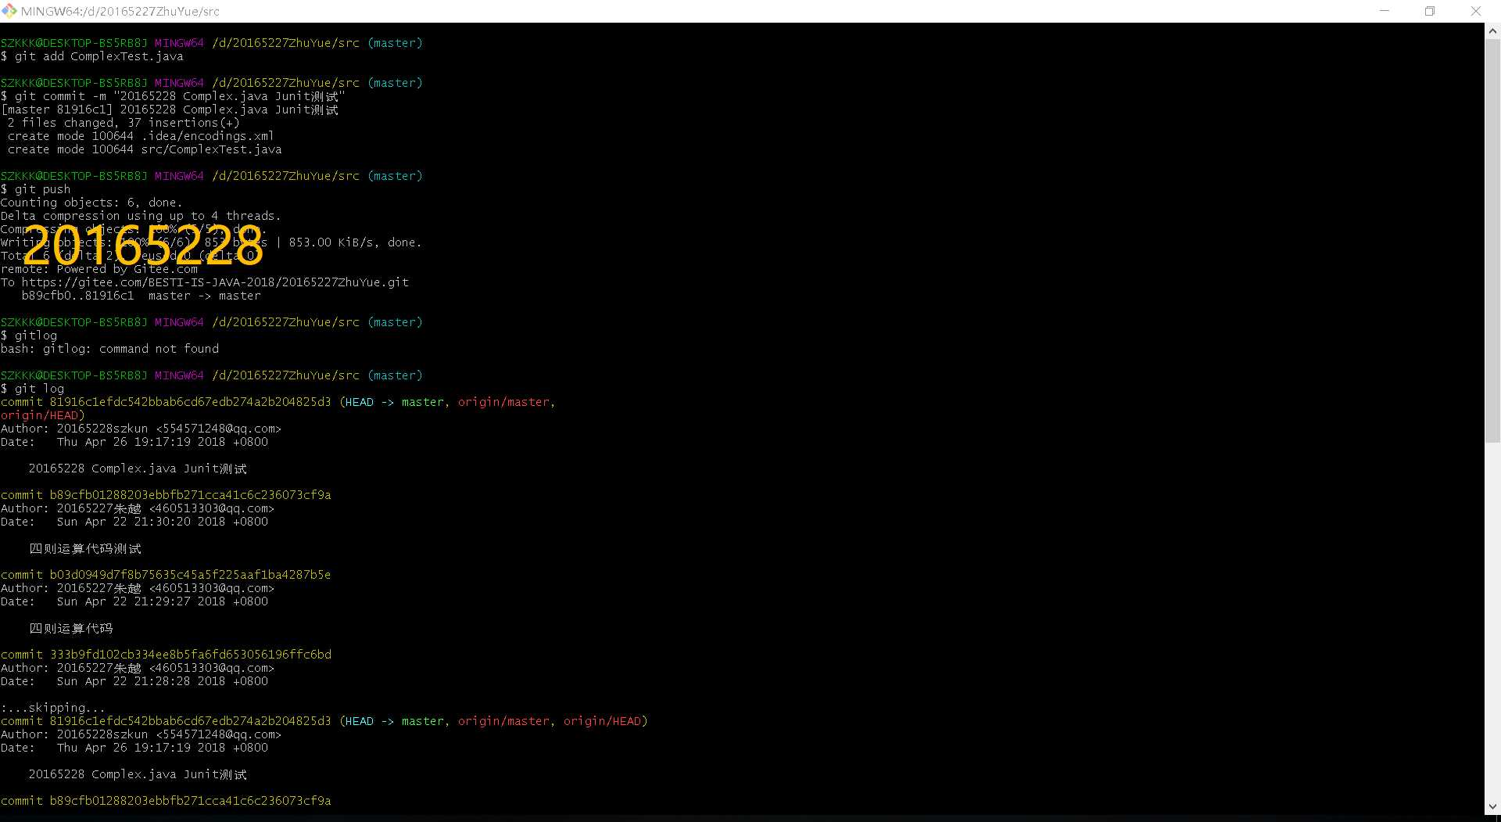Click 'Counting objects: 6, done.' line
Screen dimensions: 1501x822
pos(91,203)
